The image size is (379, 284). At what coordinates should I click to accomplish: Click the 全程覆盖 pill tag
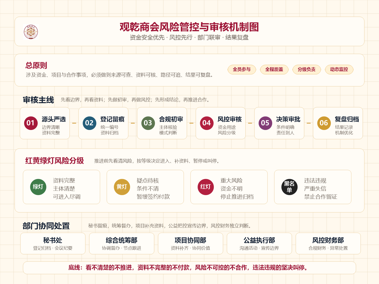click(274, 70)
